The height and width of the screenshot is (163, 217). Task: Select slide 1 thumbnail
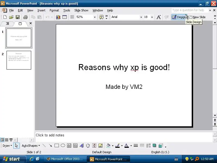pyautogui.click(x=19, y=38)
